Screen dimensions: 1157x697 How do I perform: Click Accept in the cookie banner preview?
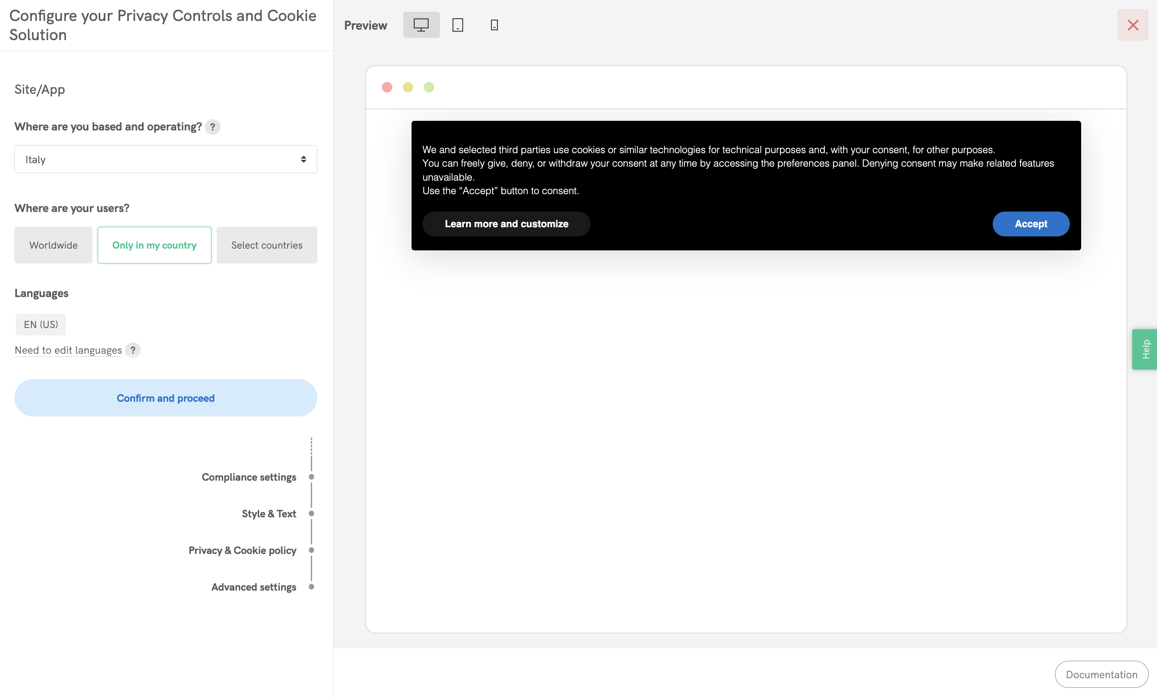1030,224
